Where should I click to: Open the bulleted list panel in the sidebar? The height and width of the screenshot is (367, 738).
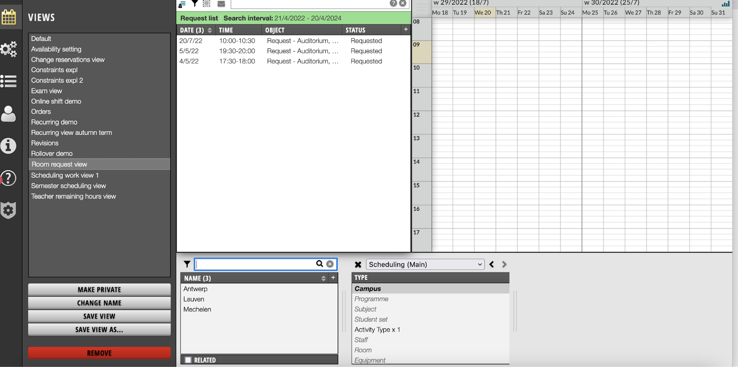(x=8, y=81)
